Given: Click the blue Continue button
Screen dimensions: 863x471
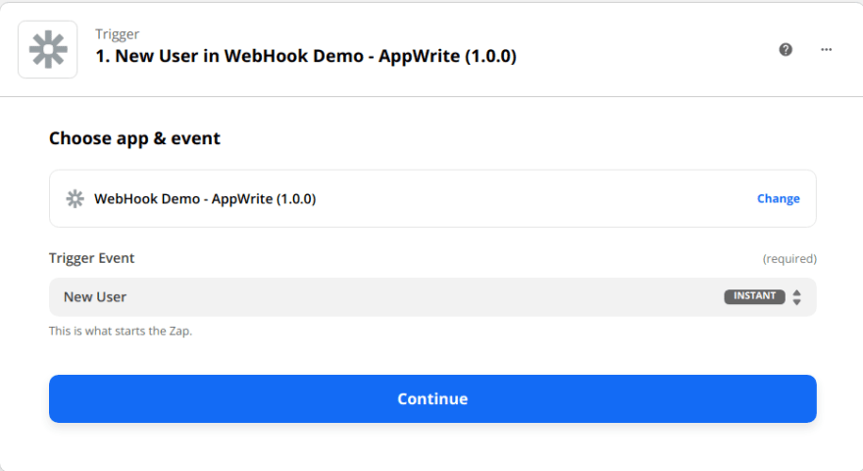Looking at the screenshot, I should (432, 398).
